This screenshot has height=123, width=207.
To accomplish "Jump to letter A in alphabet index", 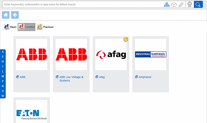I will point(3,52).
